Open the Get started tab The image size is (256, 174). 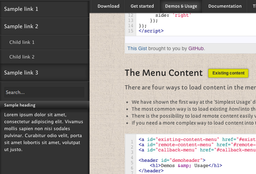[x=142, y=6]
